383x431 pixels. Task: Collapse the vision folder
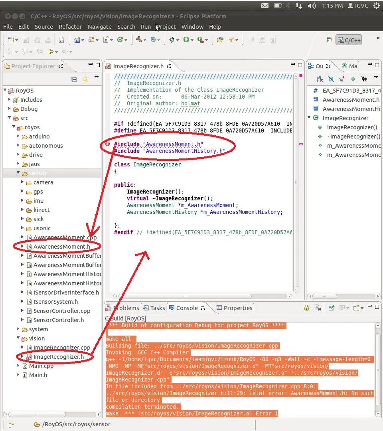coord(18,338)
